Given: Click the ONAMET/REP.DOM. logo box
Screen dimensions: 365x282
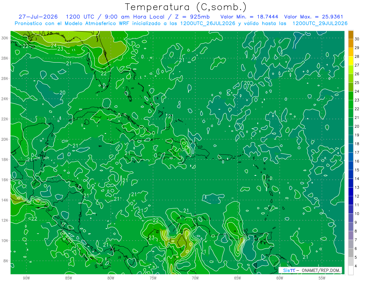Looking at the screenshot, I should point(310,270).
